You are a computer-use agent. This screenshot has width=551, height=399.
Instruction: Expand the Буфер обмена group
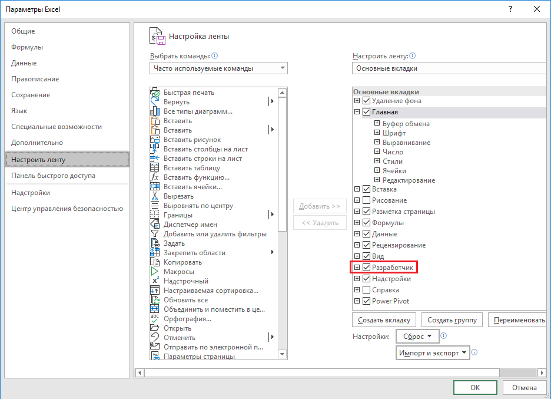pyautogui.click(x=377, y=123)
